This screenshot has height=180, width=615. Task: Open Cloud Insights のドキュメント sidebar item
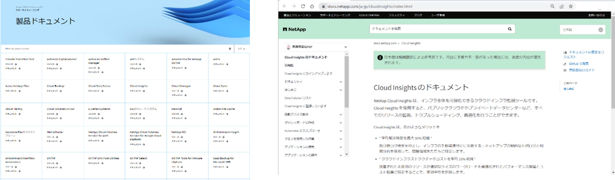coord(306,57)
